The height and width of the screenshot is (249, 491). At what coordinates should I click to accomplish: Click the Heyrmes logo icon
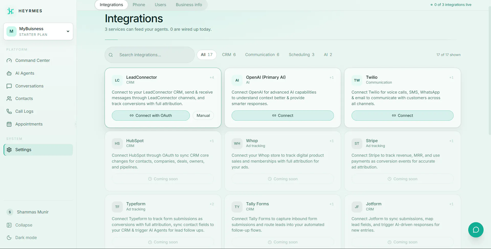(x=10, y=11)
